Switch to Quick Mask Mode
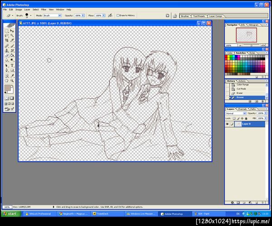This screenshot has height=226, width=272. 12,98
